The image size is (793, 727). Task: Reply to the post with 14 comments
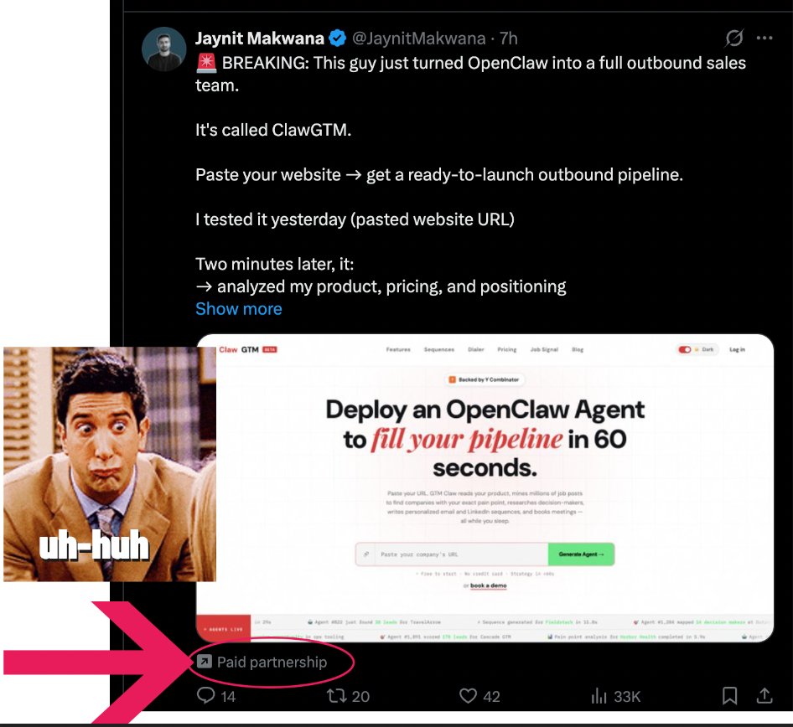tap(216, 696)
